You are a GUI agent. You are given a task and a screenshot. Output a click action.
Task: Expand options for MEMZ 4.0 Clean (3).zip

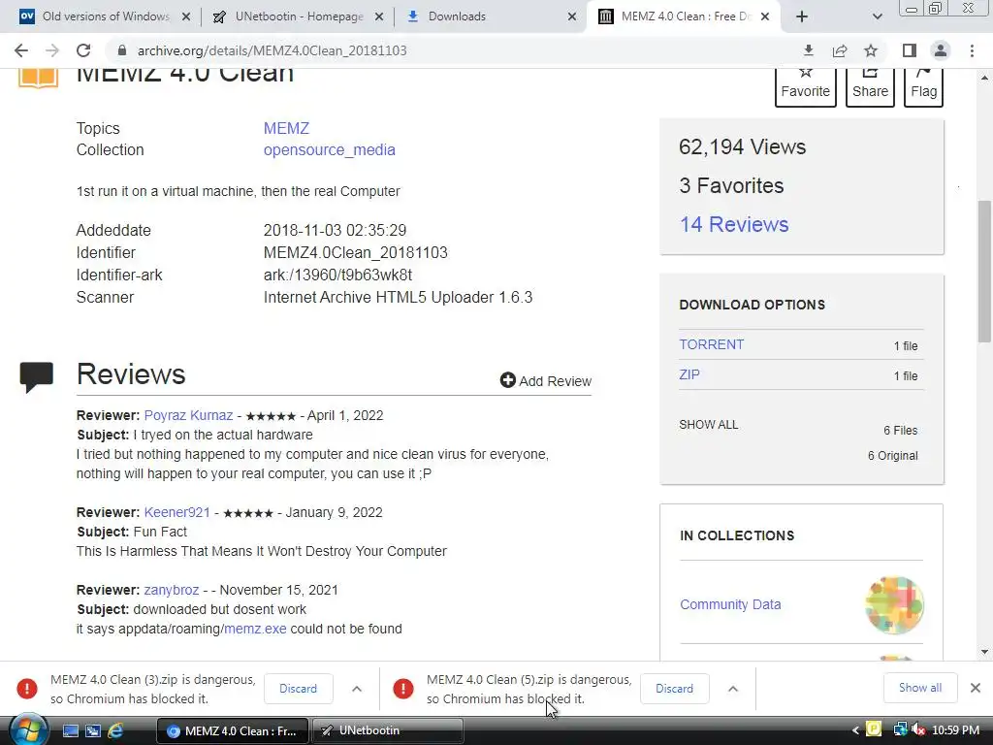coord(357,689)
